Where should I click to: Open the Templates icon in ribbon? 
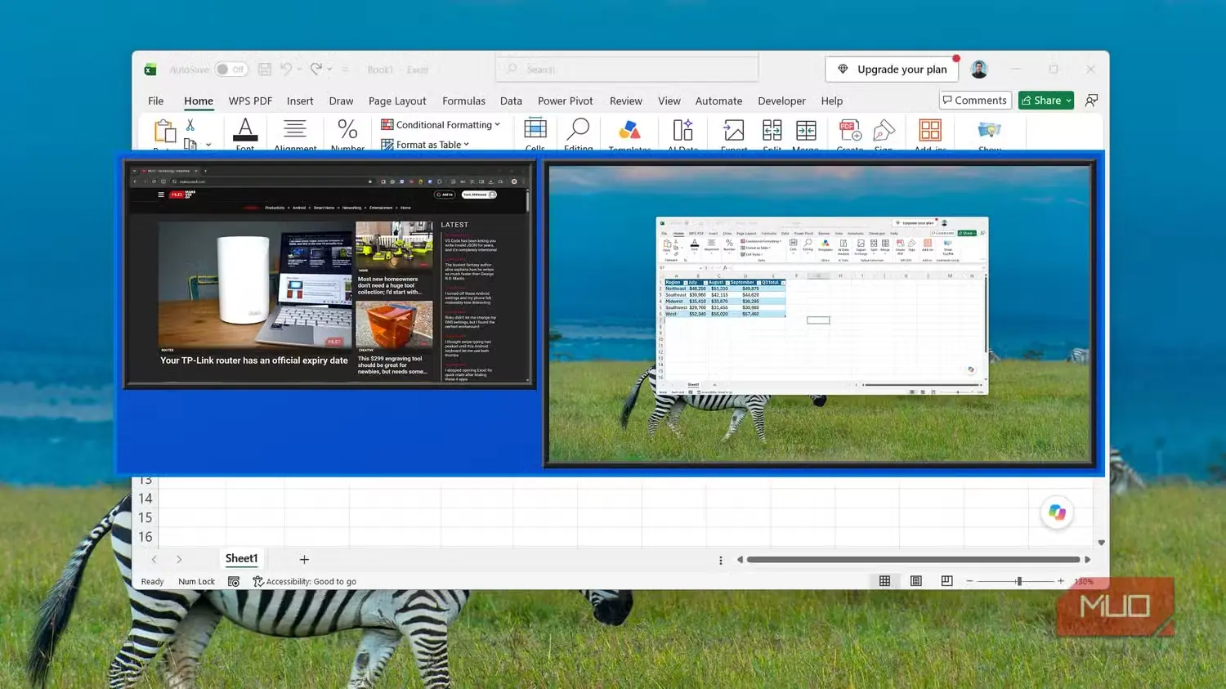629,130
